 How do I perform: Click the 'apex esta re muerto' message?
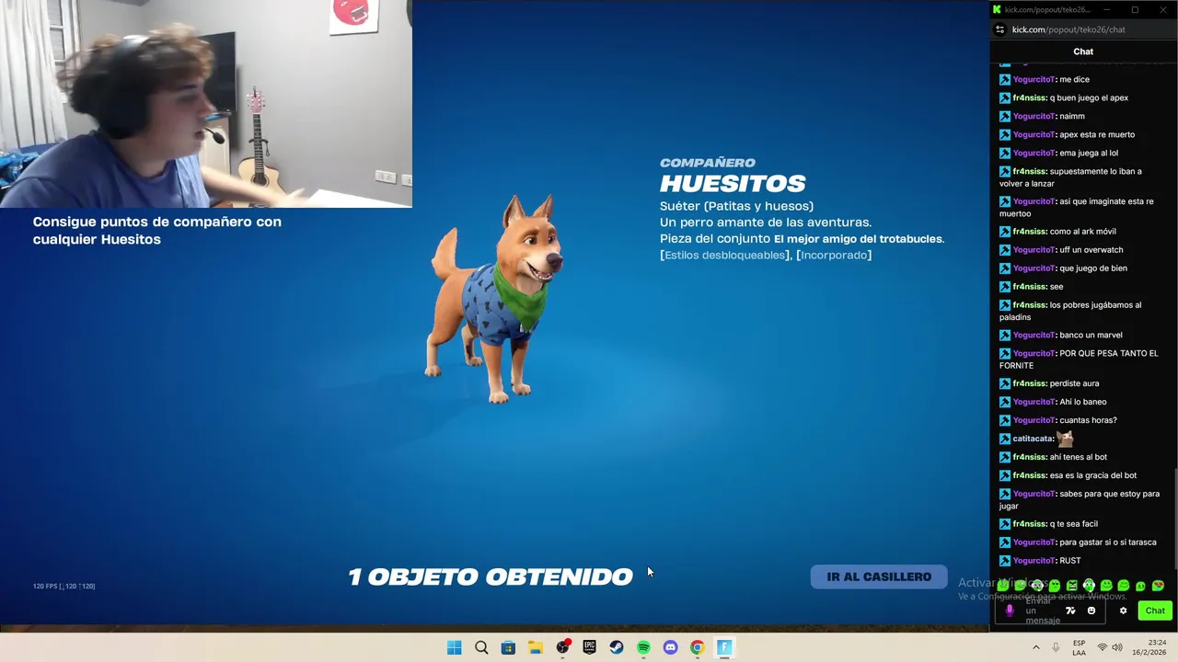[x=1097, y=134]
